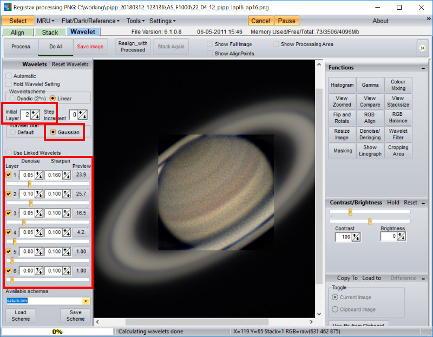Image resolution: width=433 pixels, height=337 pixels.
Task: Select the Dyadic (2^n) waveletscheme
Action: [x=14, y=99]
